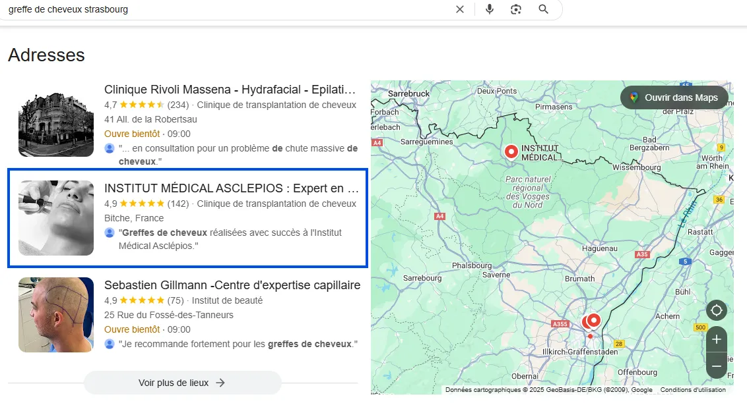This screenshot has height=413, width=747.
Task: Zoom in on the map
Action: click(717, 339)
